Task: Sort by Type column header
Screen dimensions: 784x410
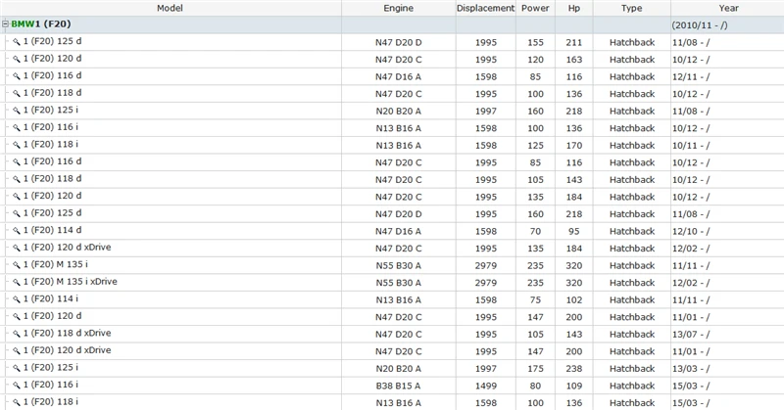Action: (631, 8)
